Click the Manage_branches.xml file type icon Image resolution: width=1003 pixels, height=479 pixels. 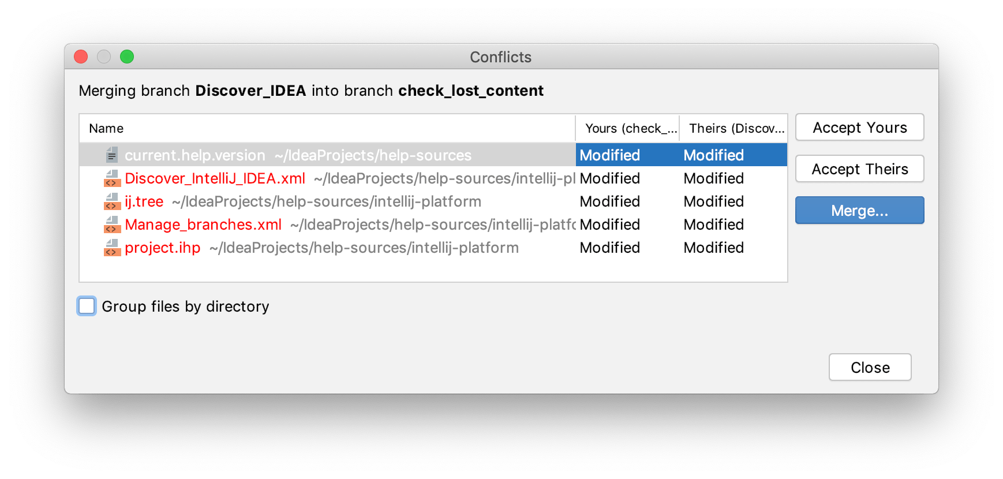pos(111,224)
